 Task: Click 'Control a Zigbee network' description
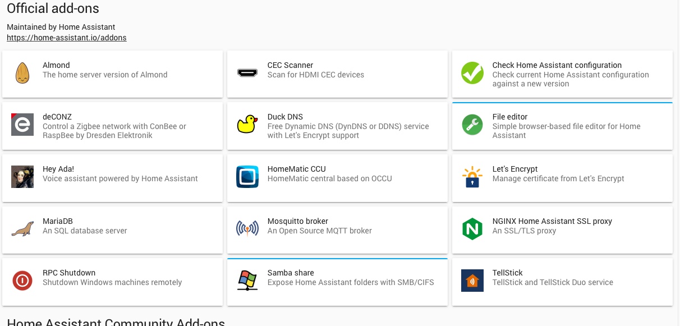coord(114,131)
